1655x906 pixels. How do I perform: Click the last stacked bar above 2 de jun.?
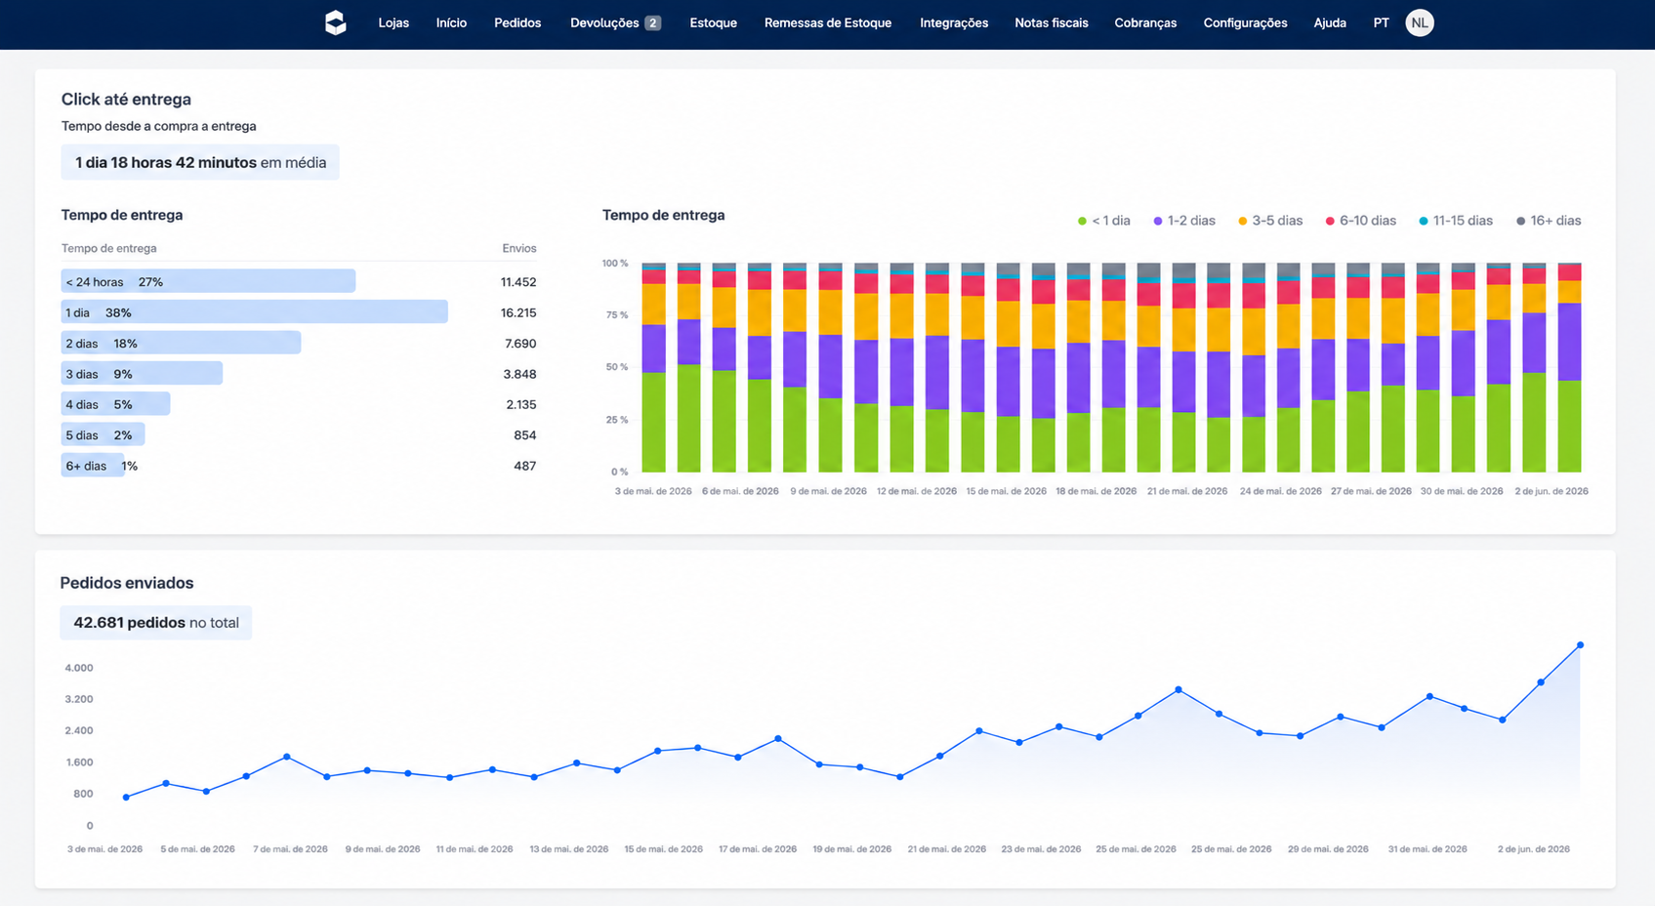pos(1569,367)
